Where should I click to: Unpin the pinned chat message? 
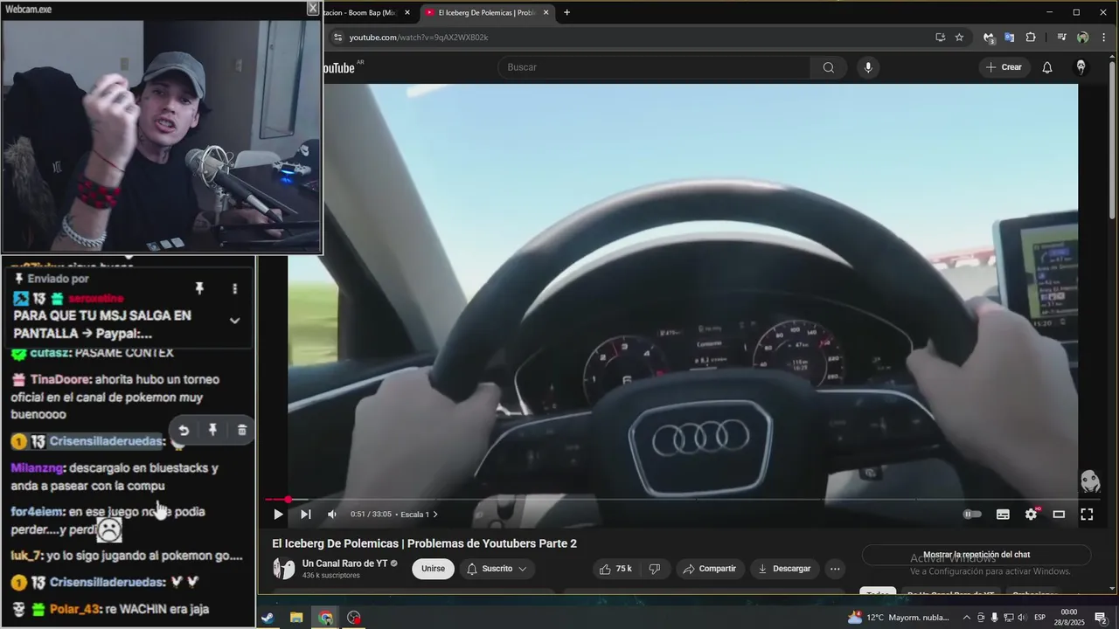pos(199,288)
